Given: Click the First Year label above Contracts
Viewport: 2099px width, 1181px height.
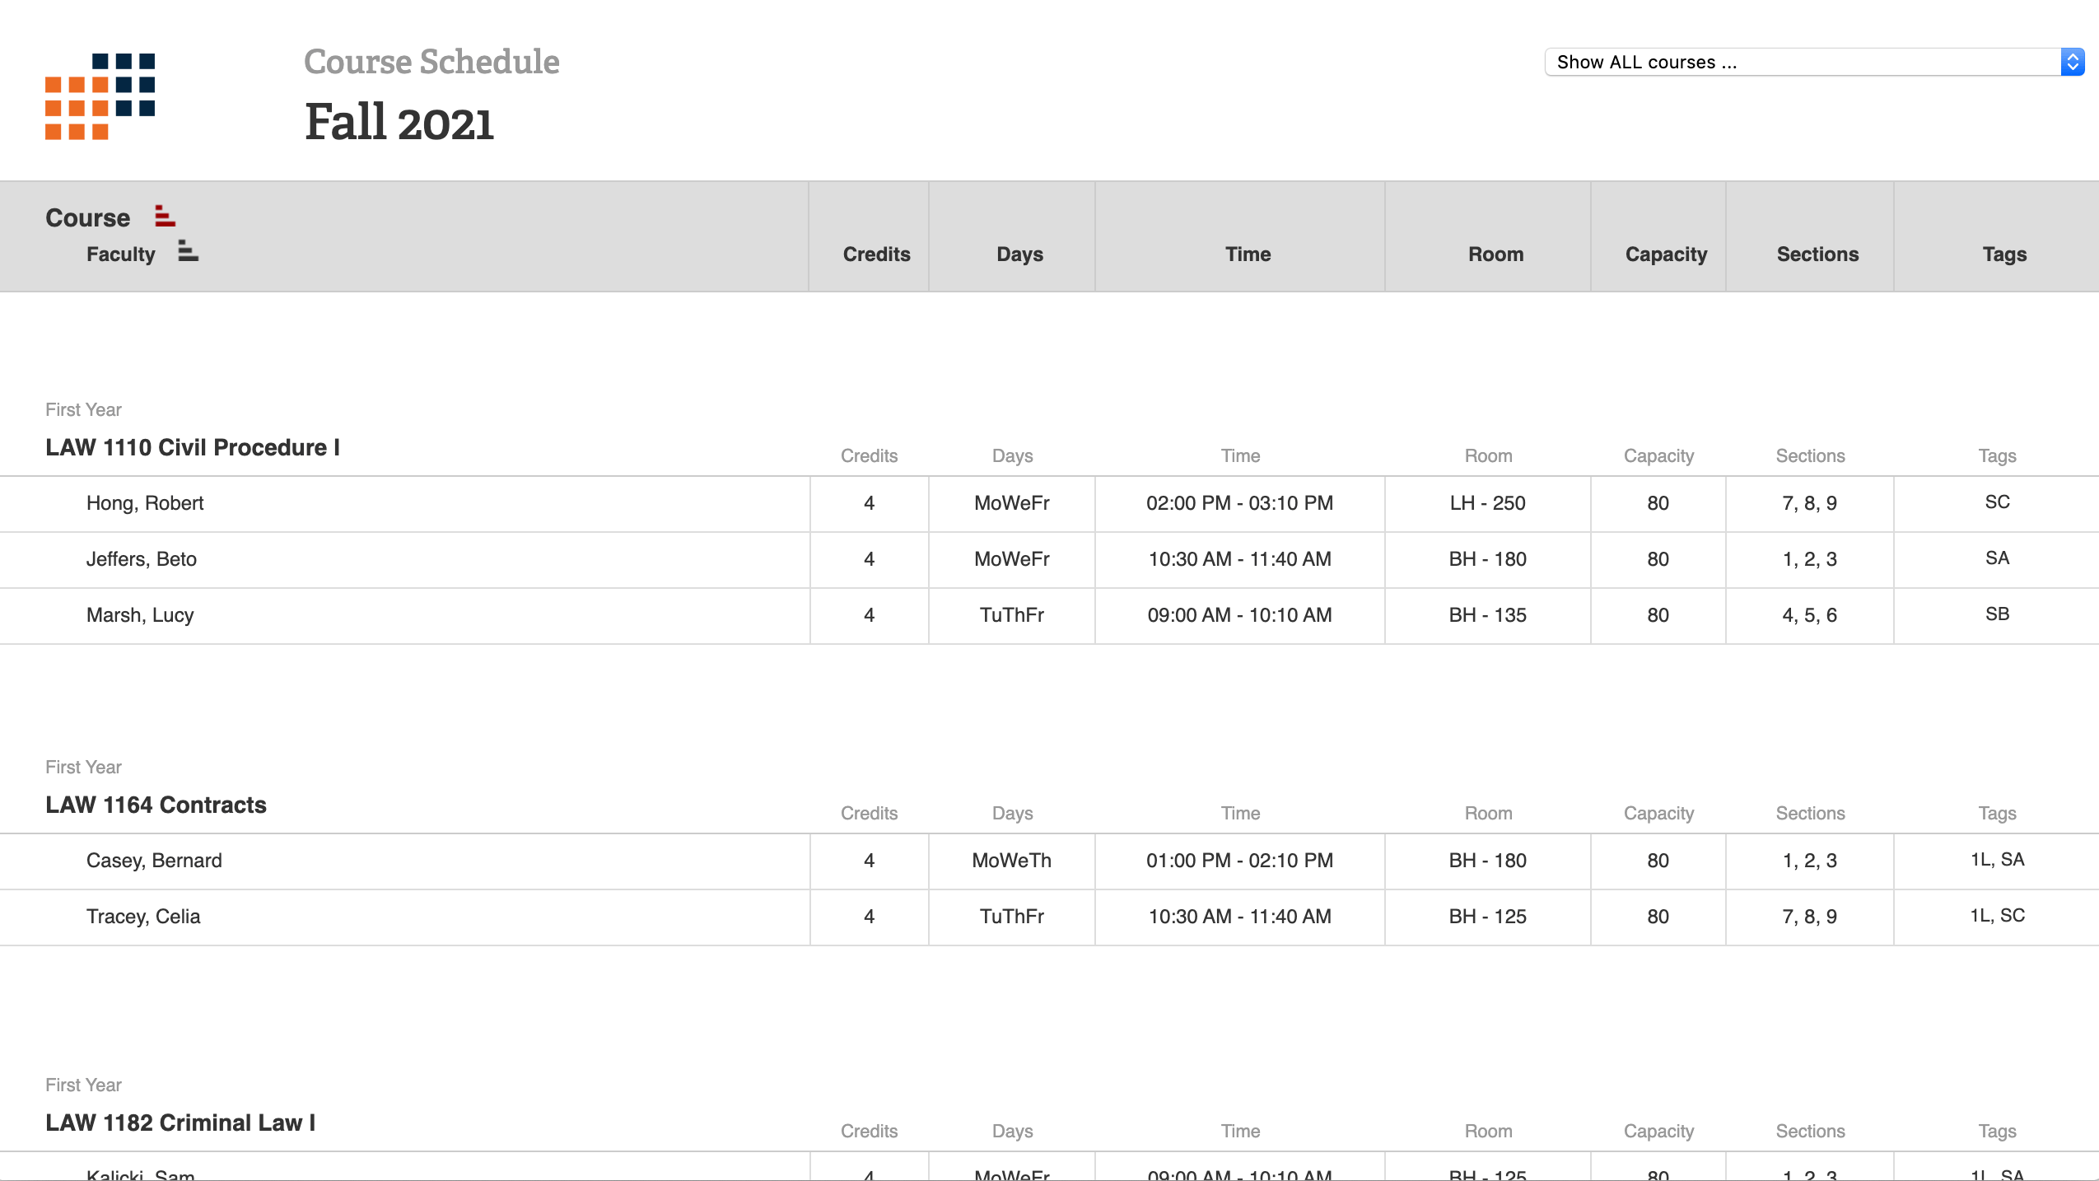Looking at the screenshot, I should coord(82,767).
